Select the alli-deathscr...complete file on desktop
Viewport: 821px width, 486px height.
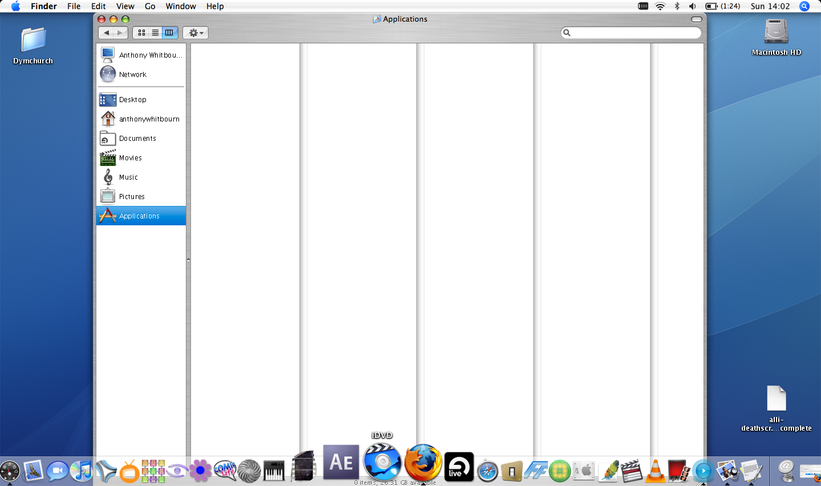point(777,408)
